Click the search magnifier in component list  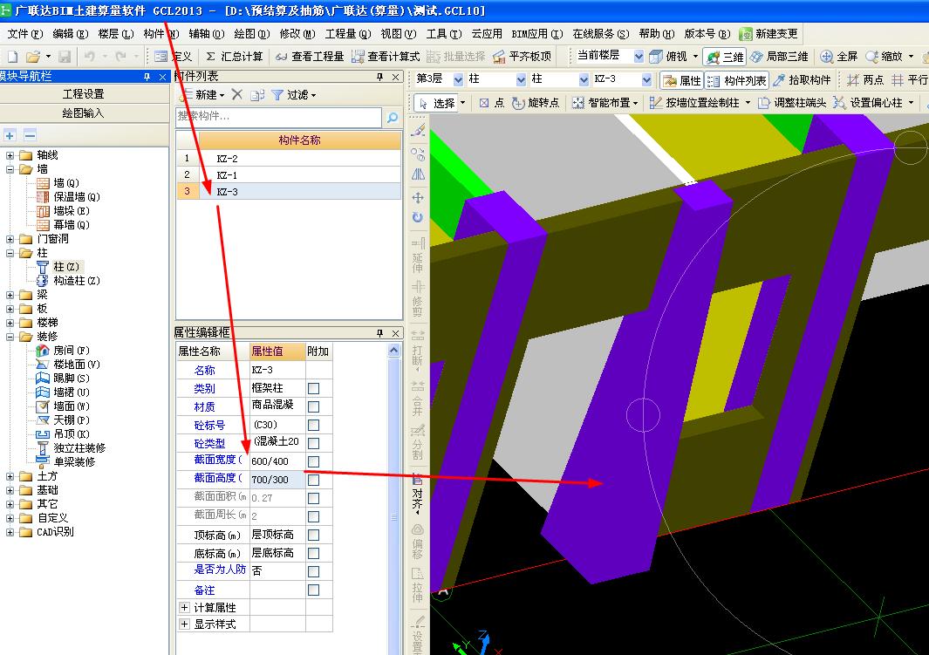tap(393, 117)
